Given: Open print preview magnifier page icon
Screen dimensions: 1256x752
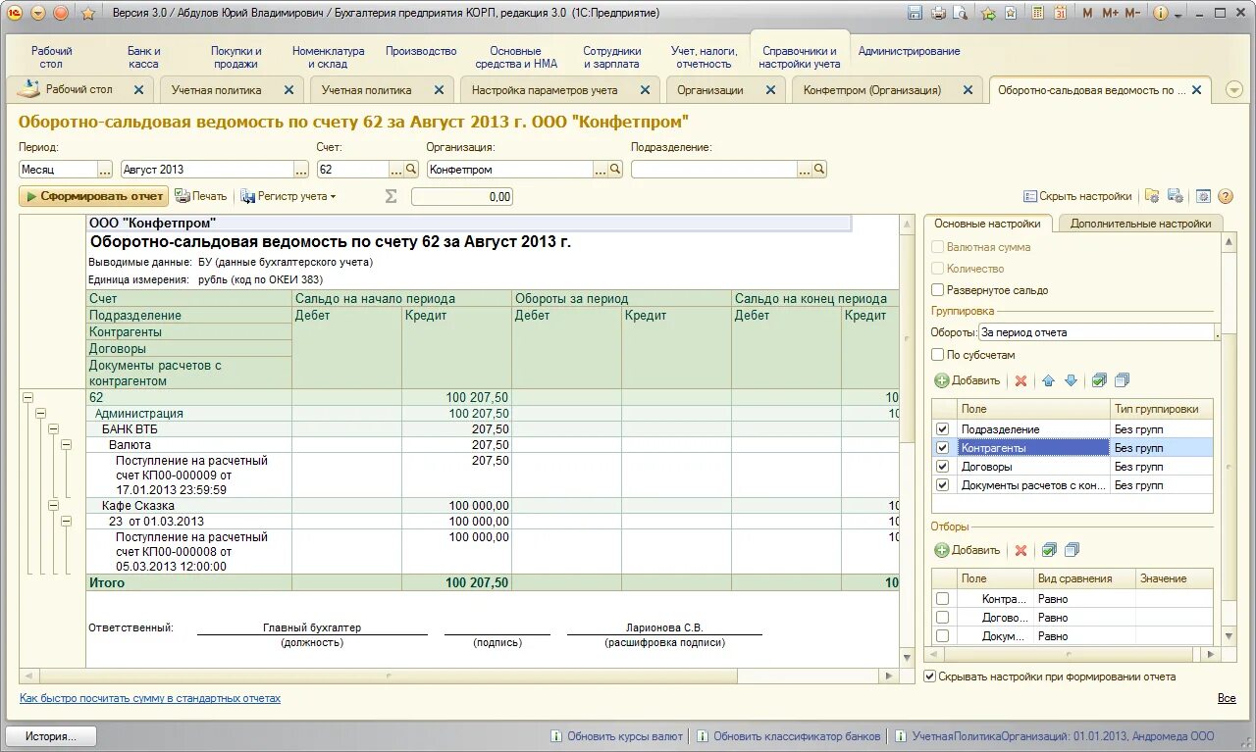Looking at the screenshot, I should [960, 13].
